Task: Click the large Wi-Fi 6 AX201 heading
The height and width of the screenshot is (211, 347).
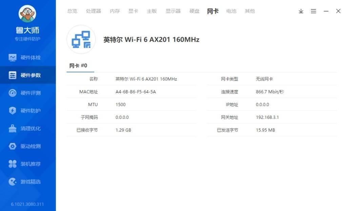Action: (151, 40)
